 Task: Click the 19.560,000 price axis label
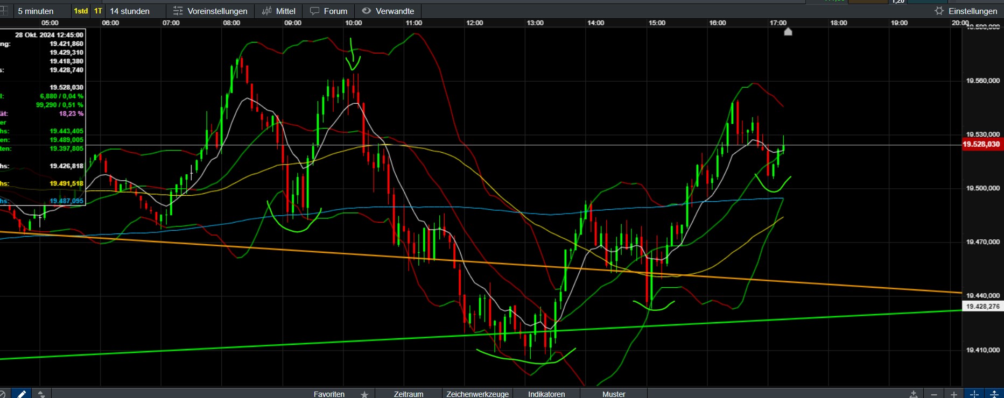(983, 81)
